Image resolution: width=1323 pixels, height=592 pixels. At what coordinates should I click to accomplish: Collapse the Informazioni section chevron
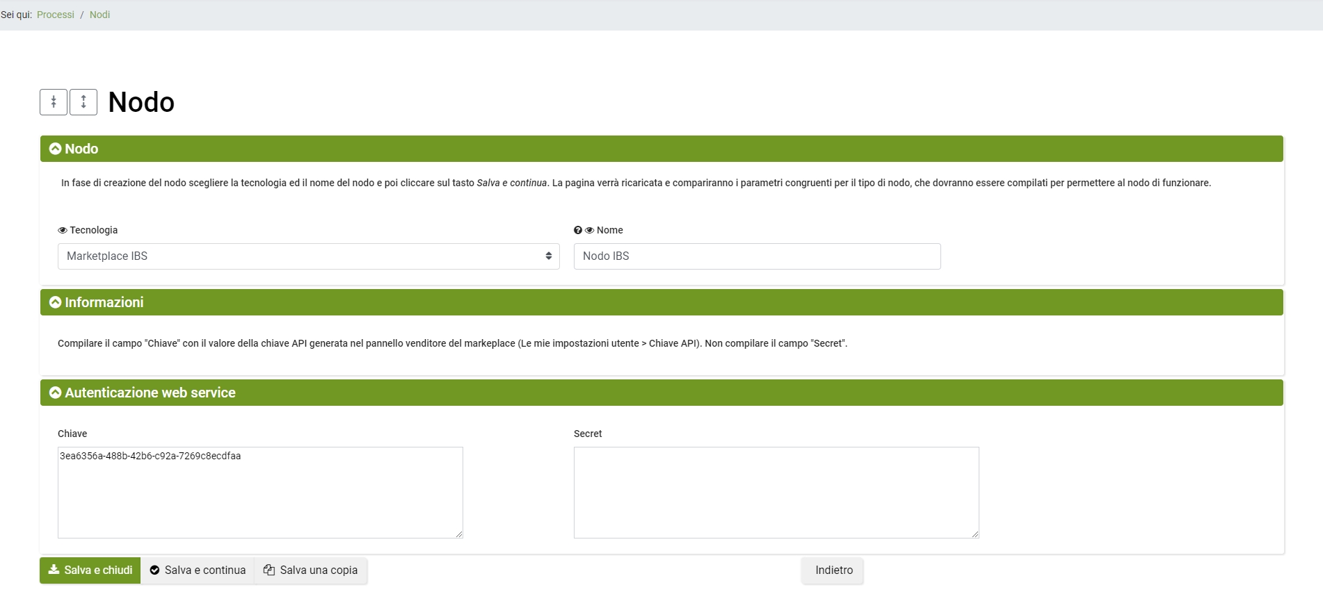click(x=56, y=302)
